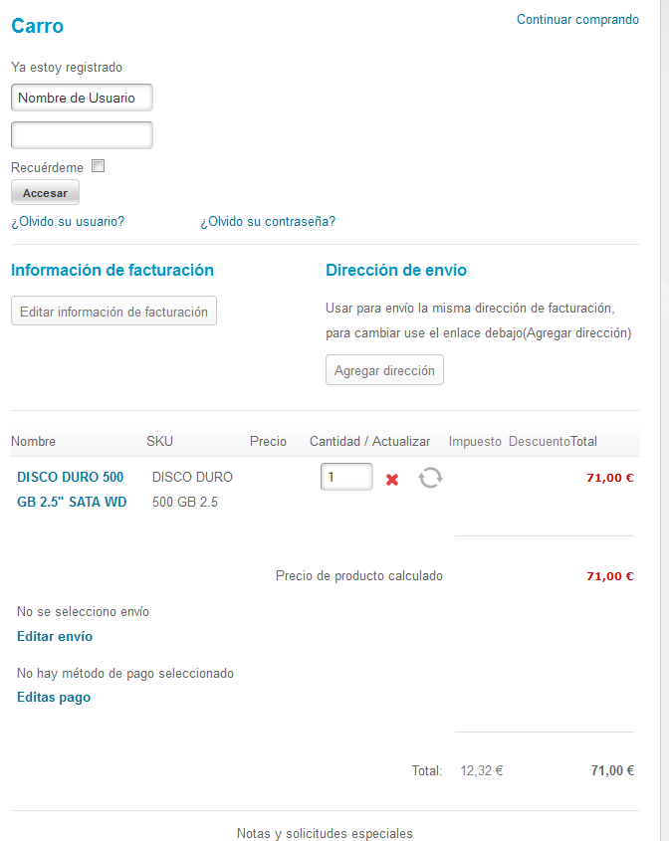Remove the disk item with red X icon
The image size is (669, 841).
[392, 479]
